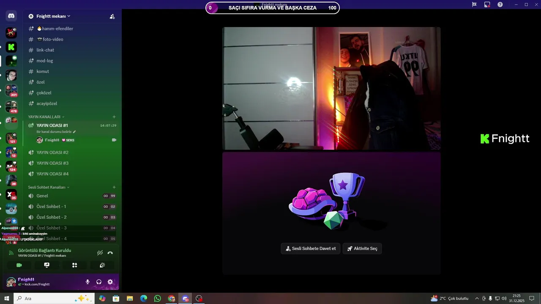Open Discord home direct messages
This screenshot has height=304, width=541.
[x=11, y=16]
